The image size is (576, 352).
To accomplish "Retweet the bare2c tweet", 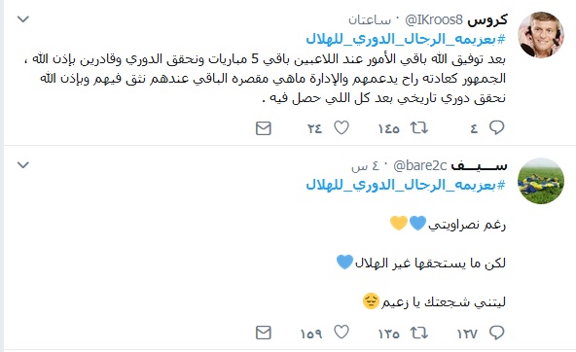I will coord(419,333).
